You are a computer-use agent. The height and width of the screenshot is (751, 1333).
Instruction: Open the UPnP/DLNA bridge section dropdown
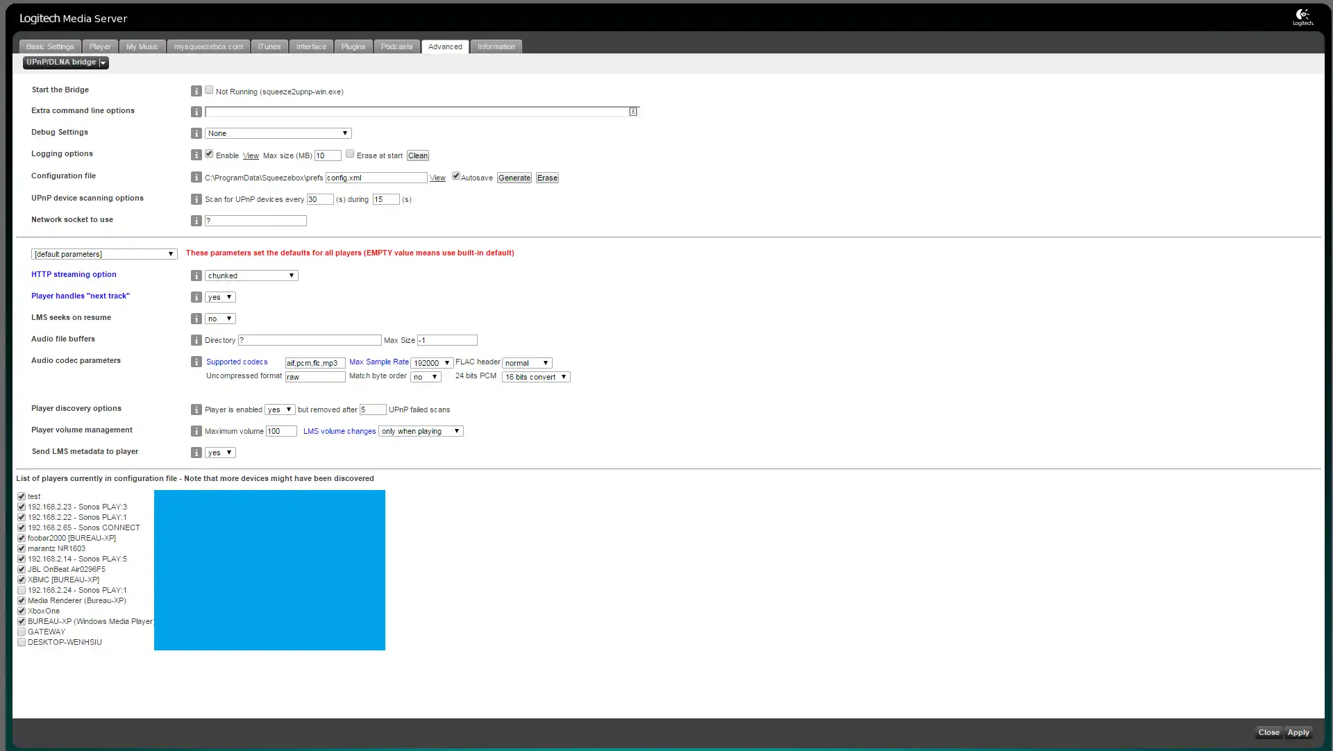pyautogui.click(x=103, y=63)
